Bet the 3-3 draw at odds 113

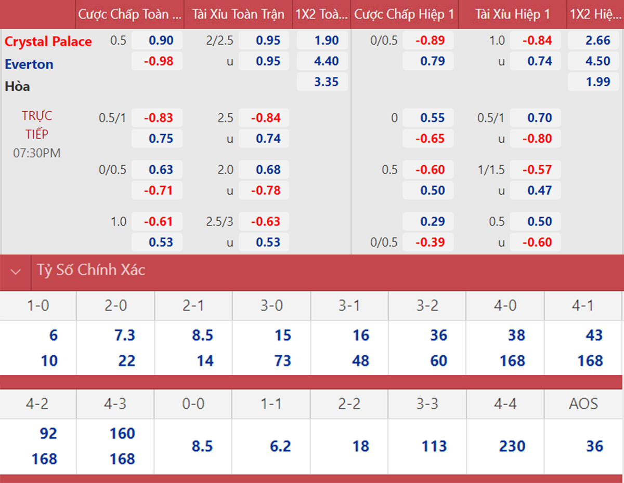435,447
